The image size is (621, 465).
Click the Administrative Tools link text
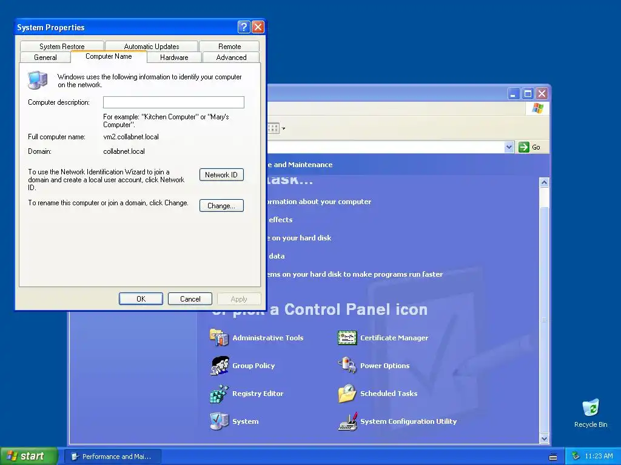267,338
